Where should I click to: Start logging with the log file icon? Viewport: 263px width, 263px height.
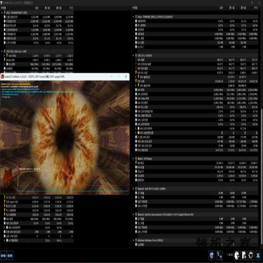tap(244, 255)
